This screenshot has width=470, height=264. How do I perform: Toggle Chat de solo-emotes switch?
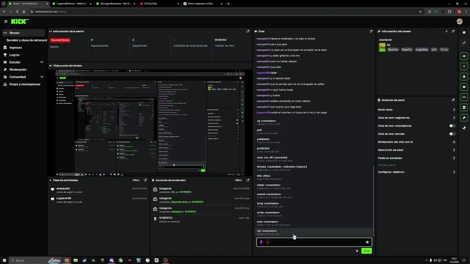[x=452, y=134]
